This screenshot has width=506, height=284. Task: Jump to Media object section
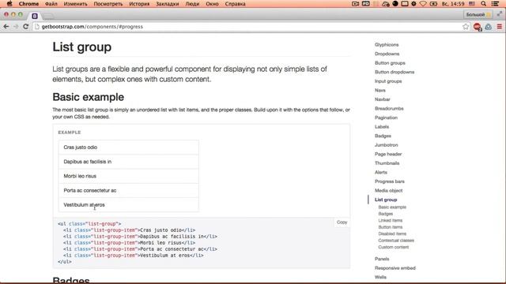click(x=388, y=191)
